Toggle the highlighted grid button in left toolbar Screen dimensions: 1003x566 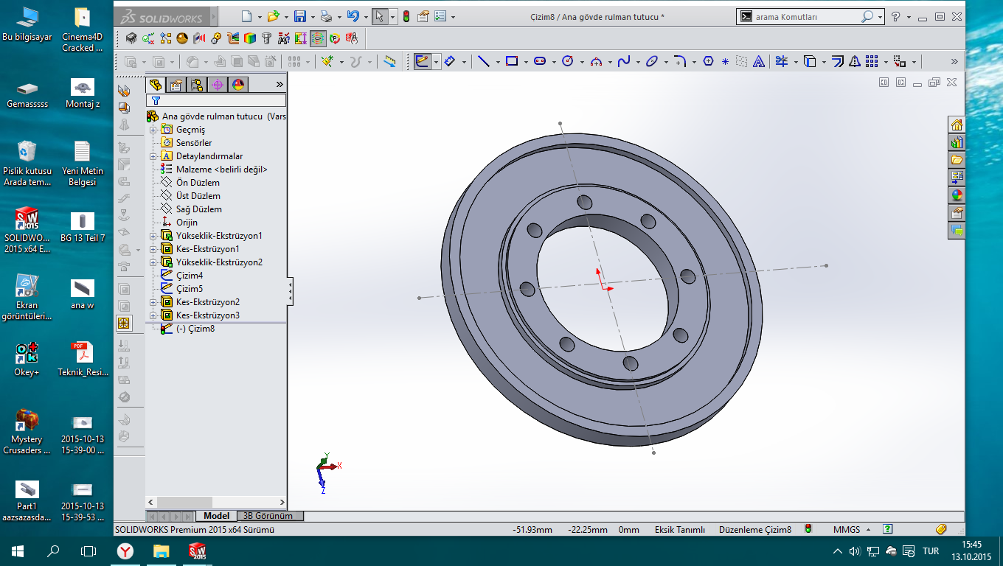click(124, 323)
